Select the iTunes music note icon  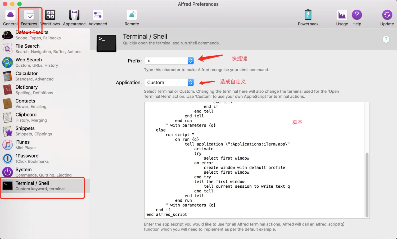click(7, 145)
